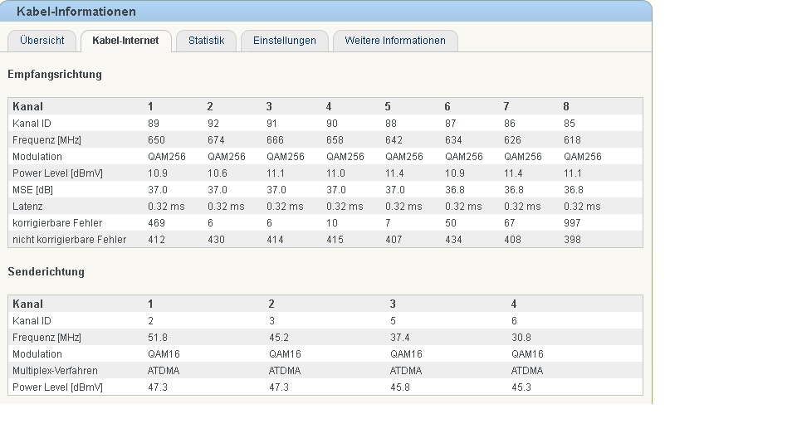Open the Statistik tab
This screenshot has width=797, height=448.
(206, 41)
